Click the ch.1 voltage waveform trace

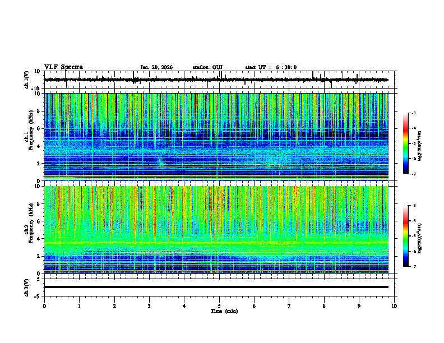216,80
